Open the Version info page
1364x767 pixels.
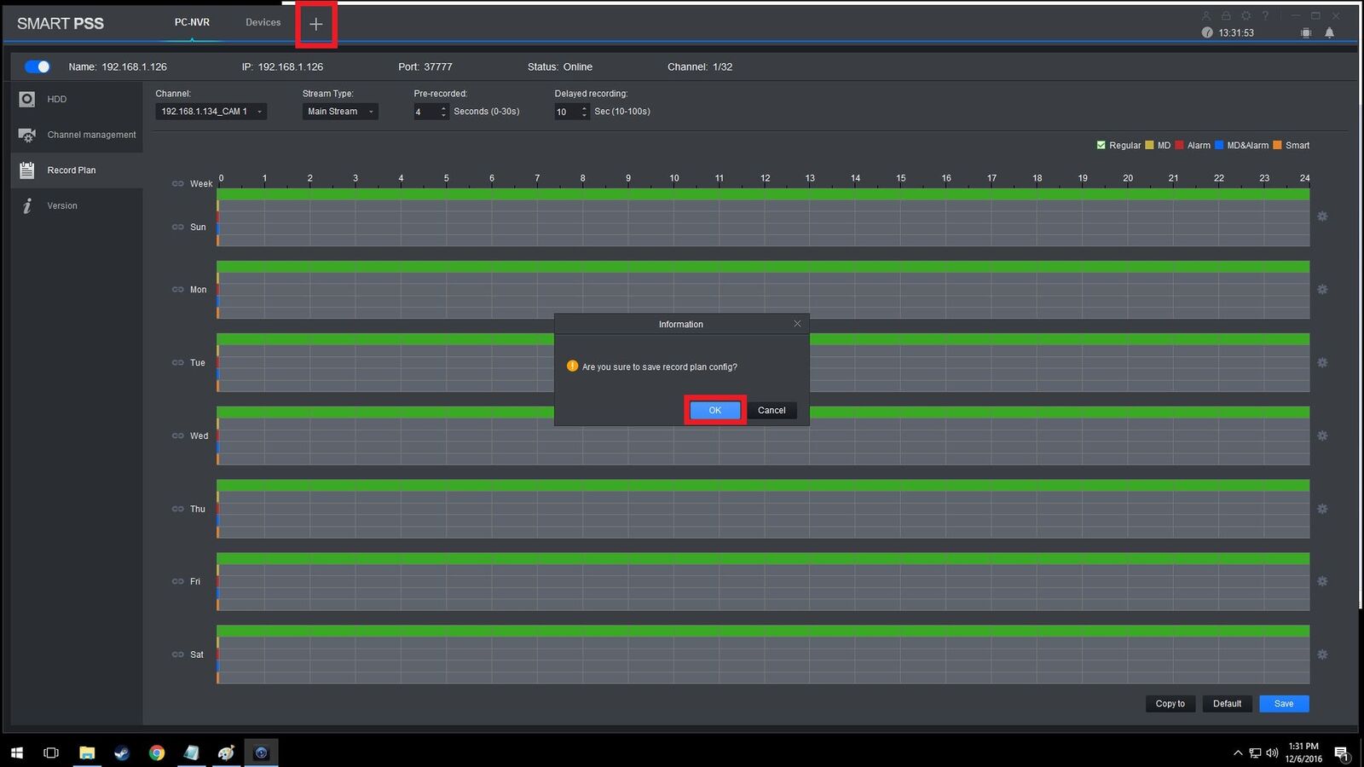point(61,206)
